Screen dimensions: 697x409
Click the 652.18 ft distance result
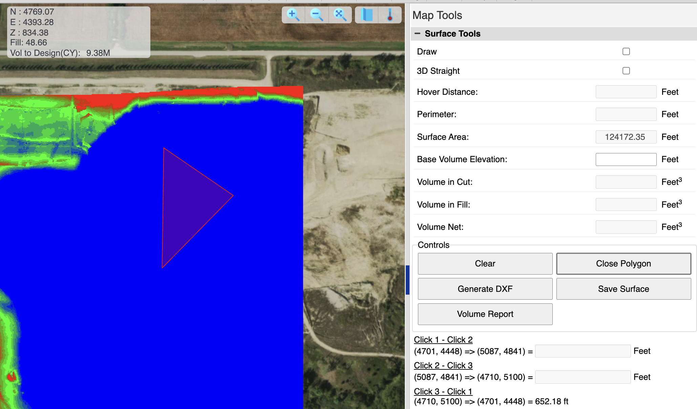coord(552,402)
